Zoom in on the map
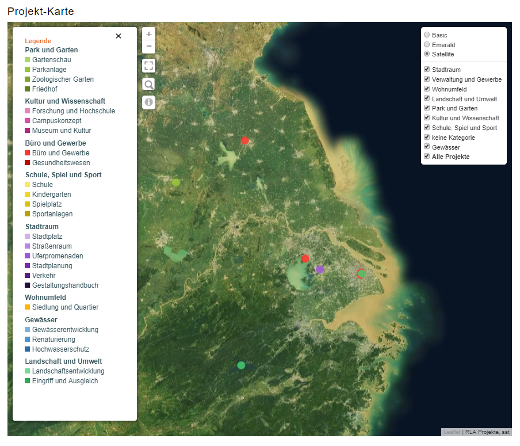 [x=149, y=34]
